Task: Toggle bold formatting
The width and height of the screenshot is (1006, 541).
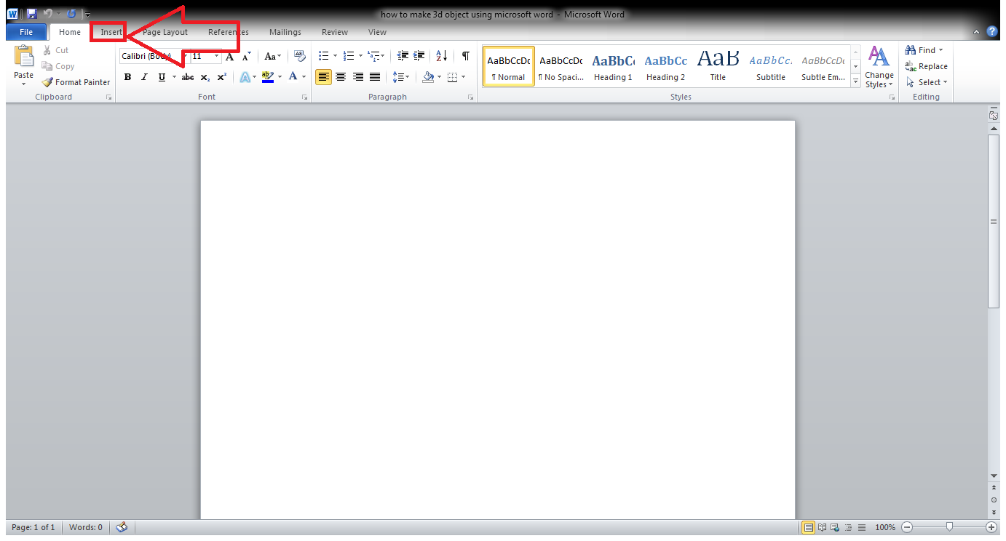Action: coord(127,76)
